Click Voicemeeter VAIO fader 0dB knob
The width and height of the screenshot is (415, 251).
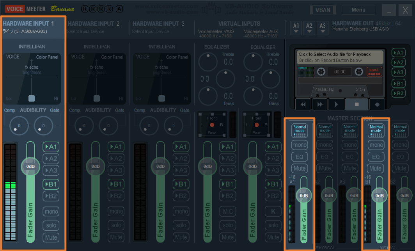click(207, 166)
